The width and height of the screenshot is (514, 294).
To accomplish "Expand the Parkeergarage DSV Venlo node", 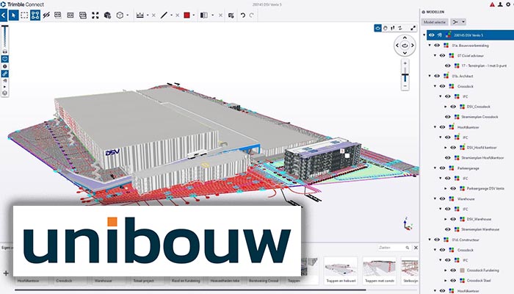I will coord(446,188).
